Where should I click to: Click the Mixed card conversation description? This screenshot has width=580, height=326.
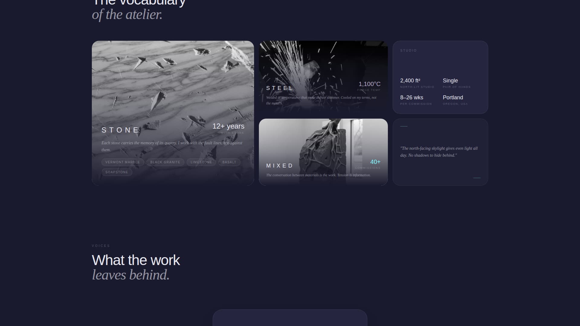[x=318, y=175]
